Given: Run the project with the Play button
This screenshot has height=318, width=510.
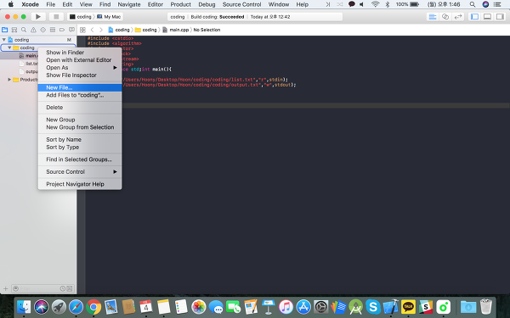Looking at the screenshot, I should [x=38, y=17].
